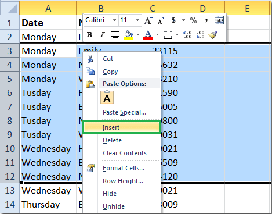Select row 7 header
272x214 pixels.
point(10,106)
